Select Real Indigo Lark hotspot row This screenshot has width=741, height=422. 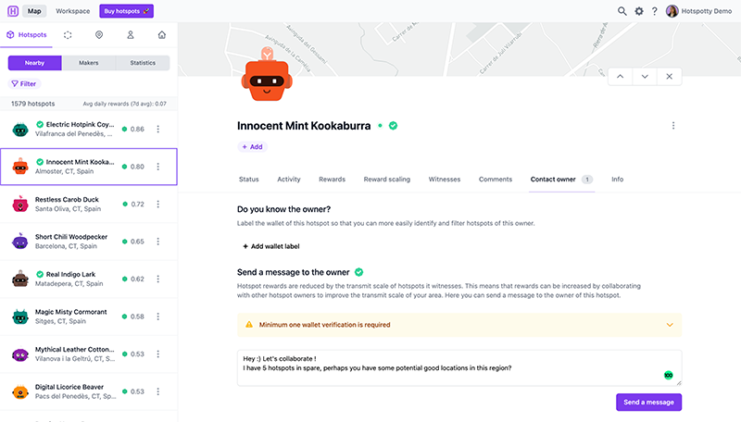(x=89, y=279)
